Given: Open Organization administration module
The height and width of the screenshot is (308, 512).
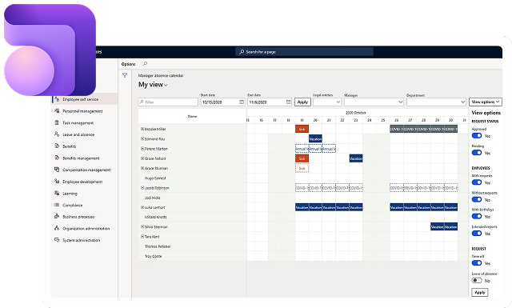Looking at the screenshot, I should 86,229.
